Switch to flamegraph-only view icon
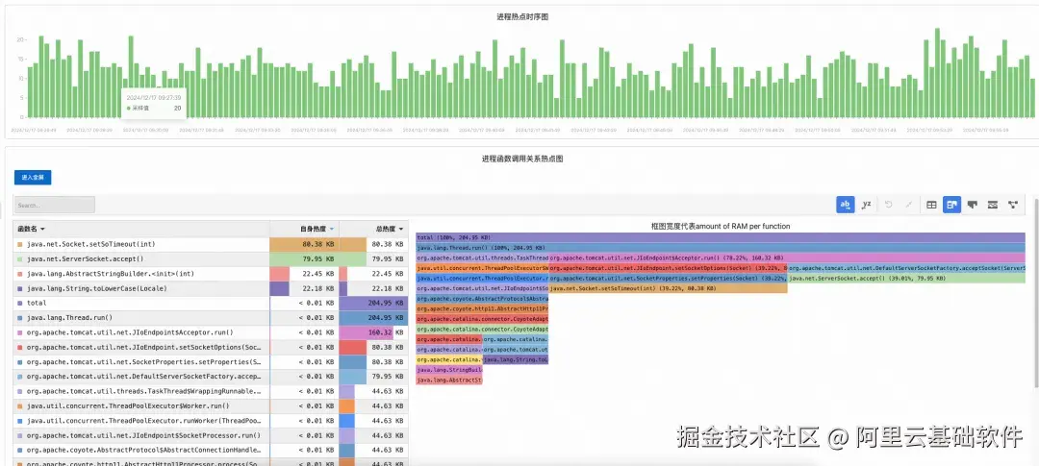This screenshot has width=1039, height=466. click(972, 205)
